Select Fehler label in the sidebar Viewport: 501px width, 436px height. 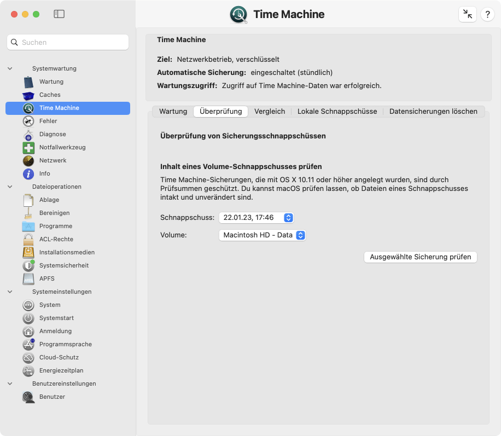[x=48, y=121]
